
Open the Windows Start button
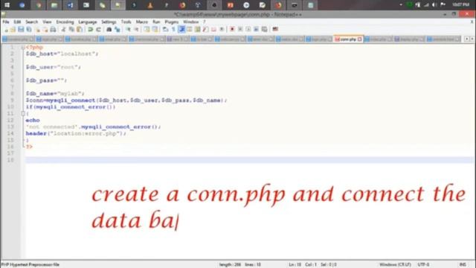7,5
